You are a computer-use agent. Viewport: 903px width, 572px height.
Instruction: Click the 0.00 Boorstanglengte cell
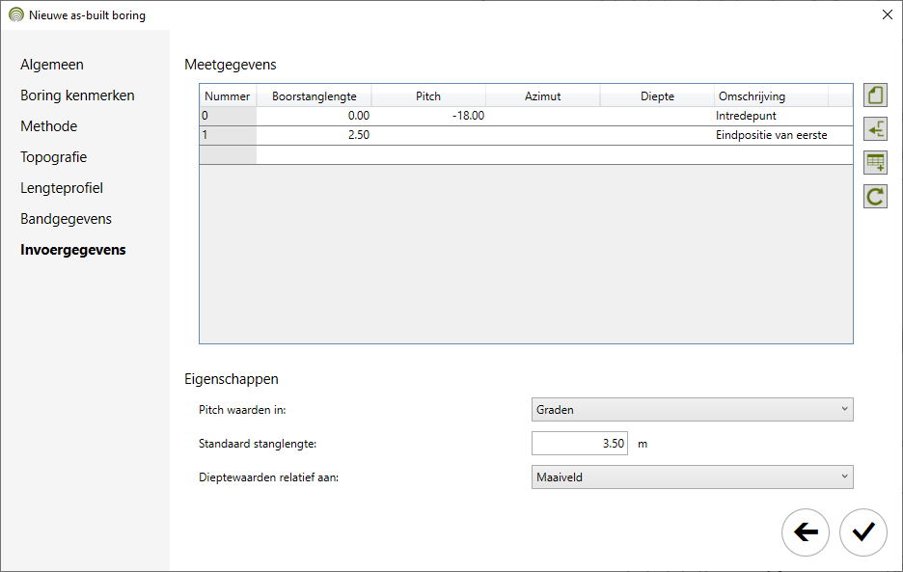click(314, 116)
